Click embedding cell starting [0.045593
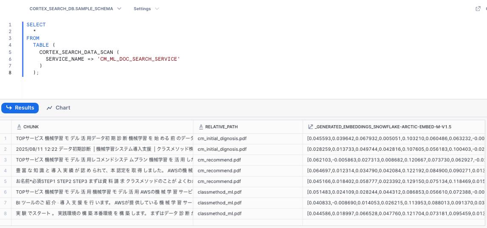The width and height of the screenshot is (487, 228). 394,139
